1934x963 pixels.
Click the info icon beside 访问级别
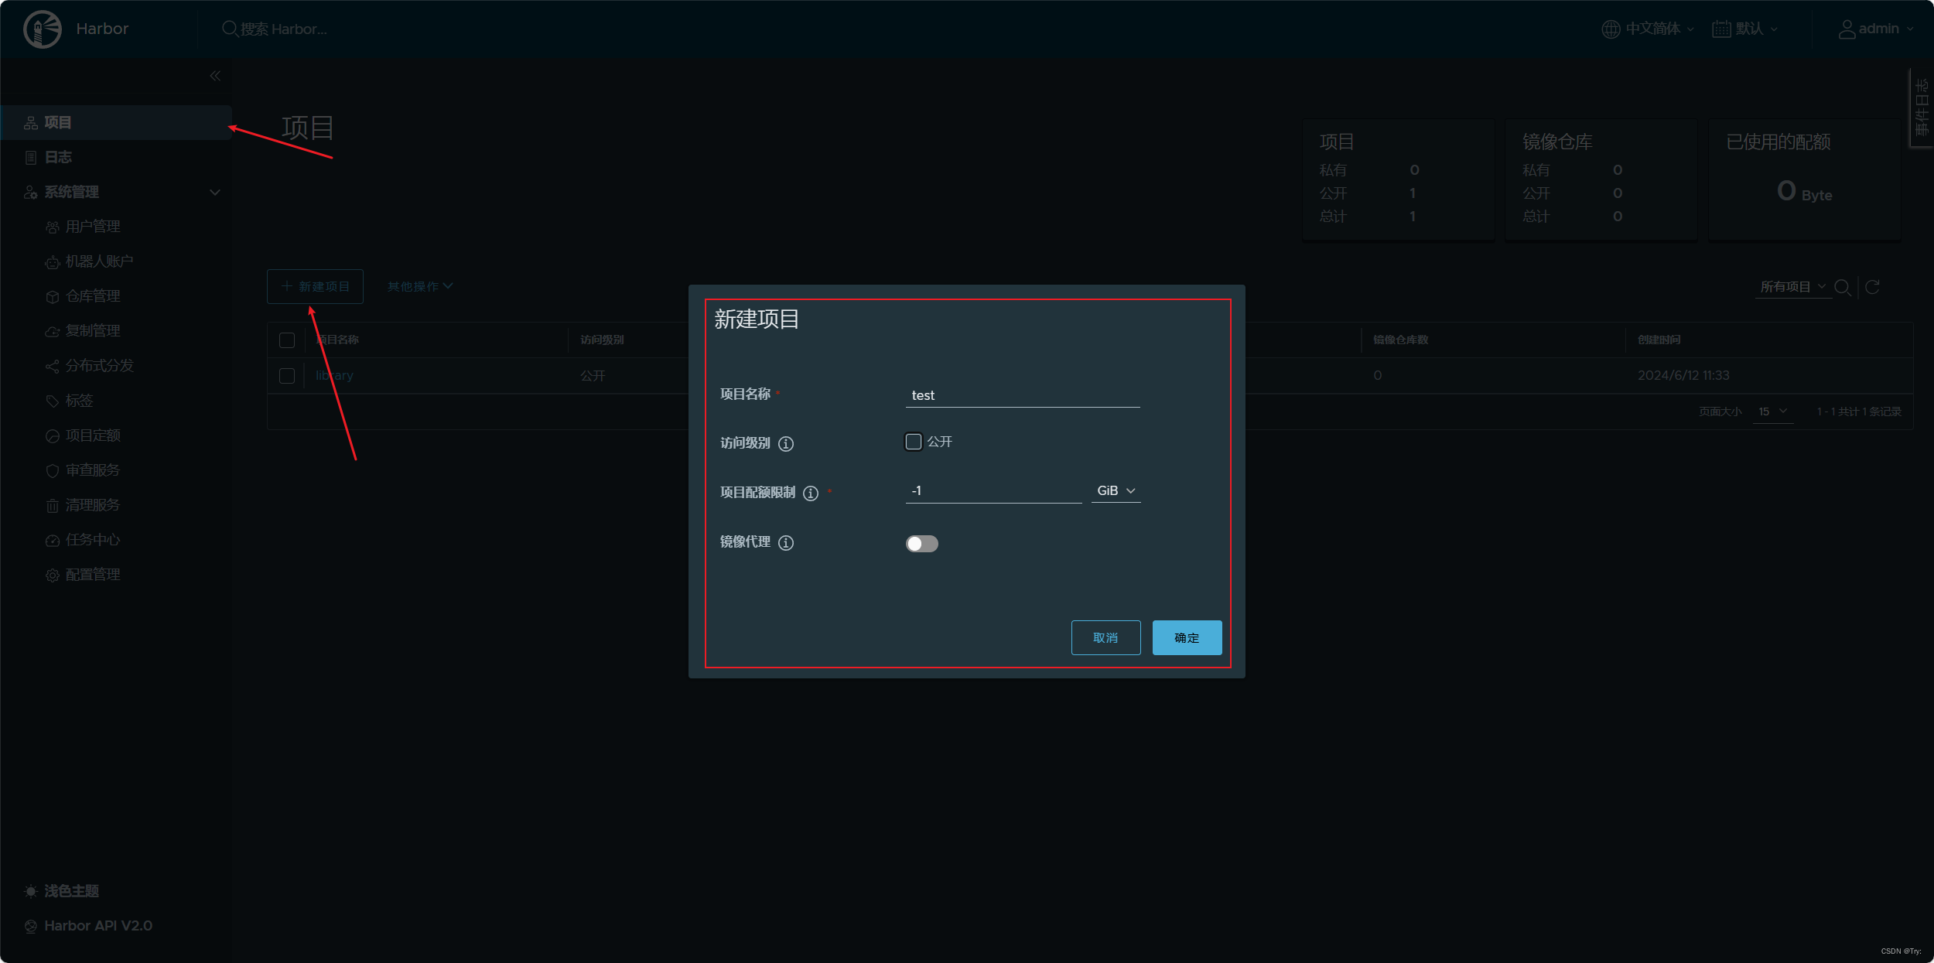(786, 444)
